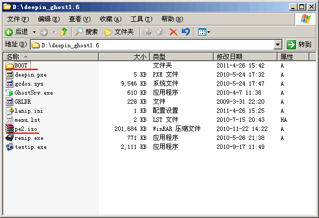The image size is (319, 218).
Task: Click the BOOT folder name text
Action: click(x=21, y=65)
